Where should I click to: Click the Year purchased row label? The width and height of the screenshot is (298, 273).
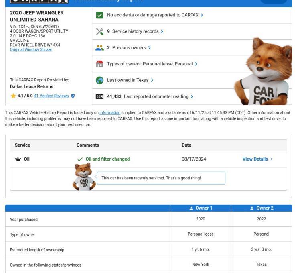pyautogui.click(x=24, y=220)
